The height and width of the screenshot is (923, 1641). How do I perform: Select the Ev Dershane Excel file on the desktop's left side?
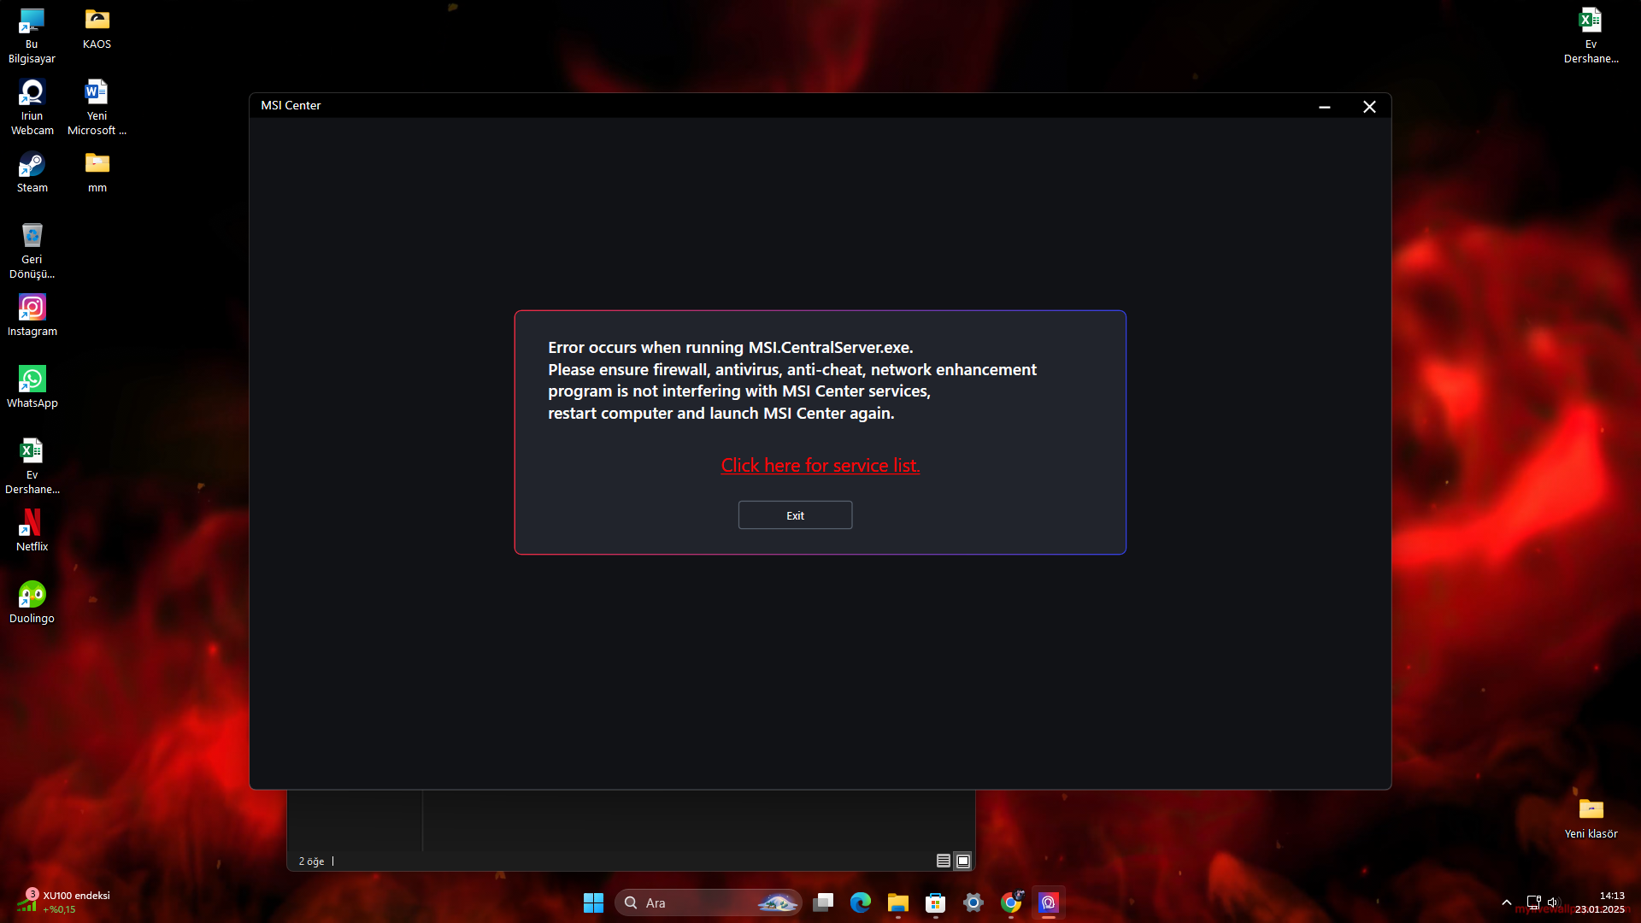coord(32,467)
